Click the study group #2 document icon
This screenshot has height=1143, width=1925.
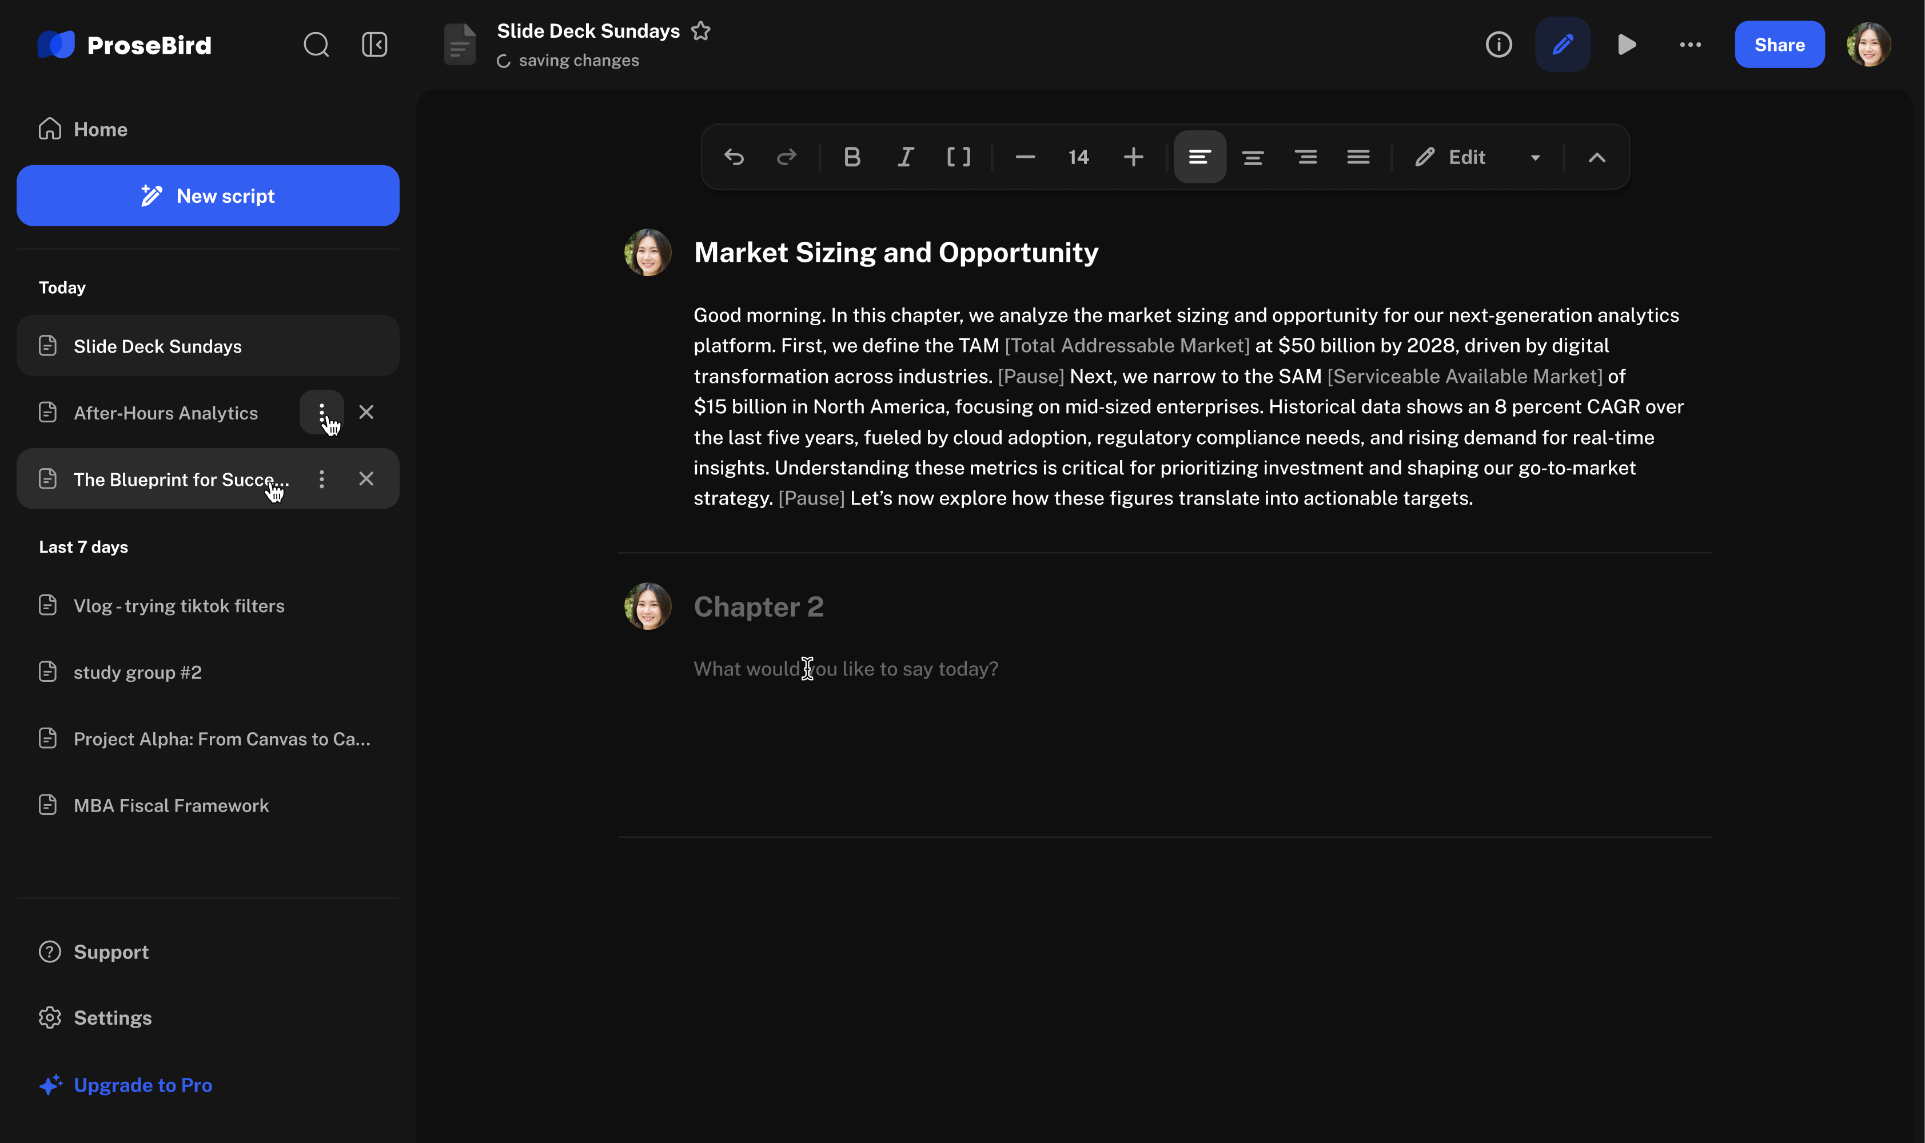(48, 672)
